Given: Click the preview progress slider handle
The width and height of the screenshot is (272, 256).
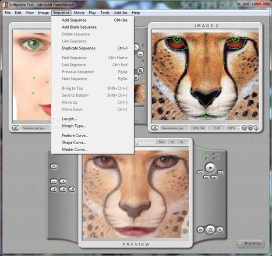Looking at the screenshot, I should pyautogui.click(x=136, y=142).
